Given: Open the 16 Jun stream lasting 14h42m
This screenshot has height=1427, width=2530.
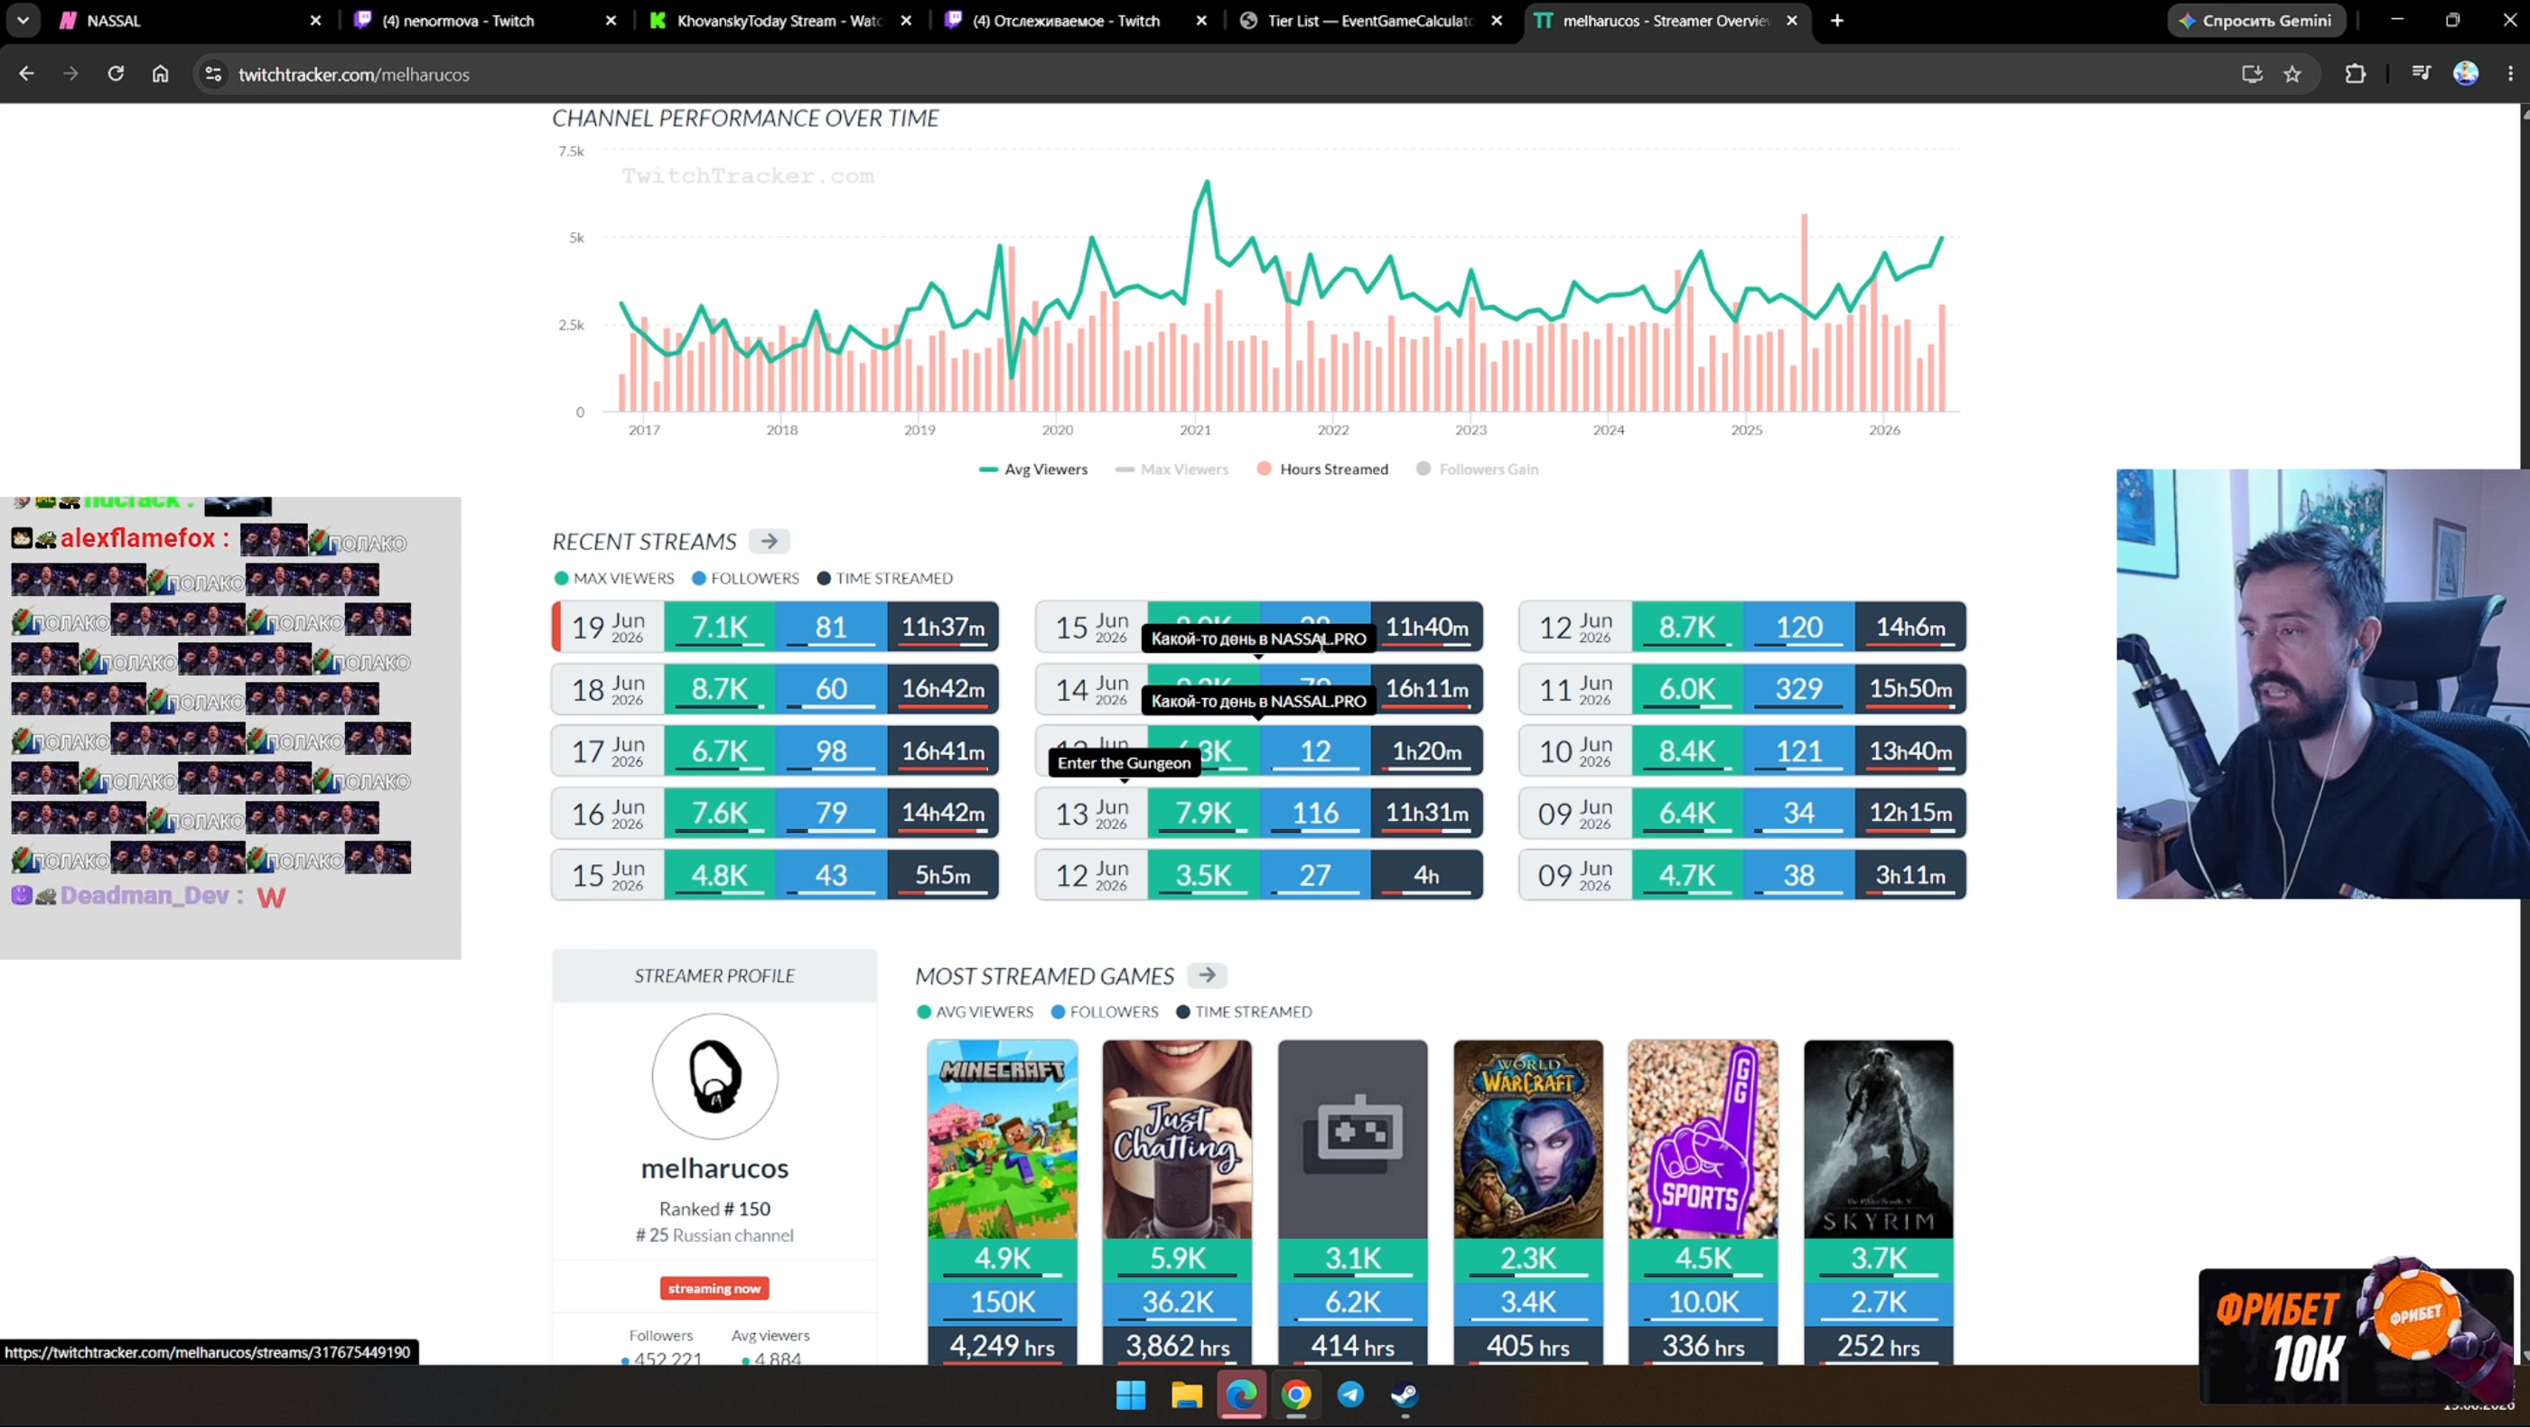Looking at the screenshot, I should [x=775, y=812].
